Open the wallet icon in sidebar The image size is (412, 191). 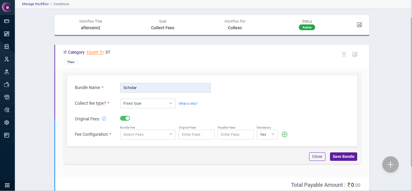pyautogui.click(x=7, y=85)
